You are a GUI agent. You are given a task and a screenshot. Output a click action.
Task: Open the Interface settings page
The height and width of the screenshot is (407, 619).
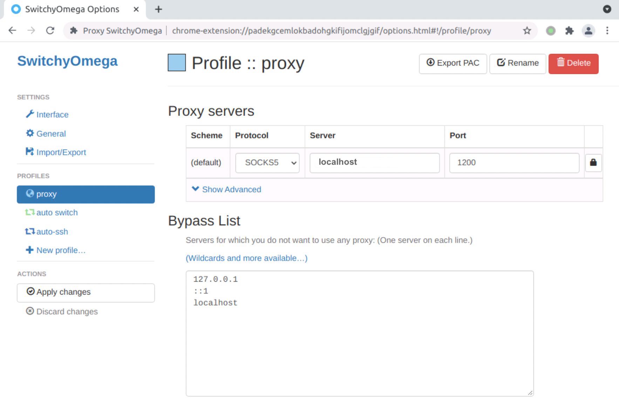click(x=47, y=115)
